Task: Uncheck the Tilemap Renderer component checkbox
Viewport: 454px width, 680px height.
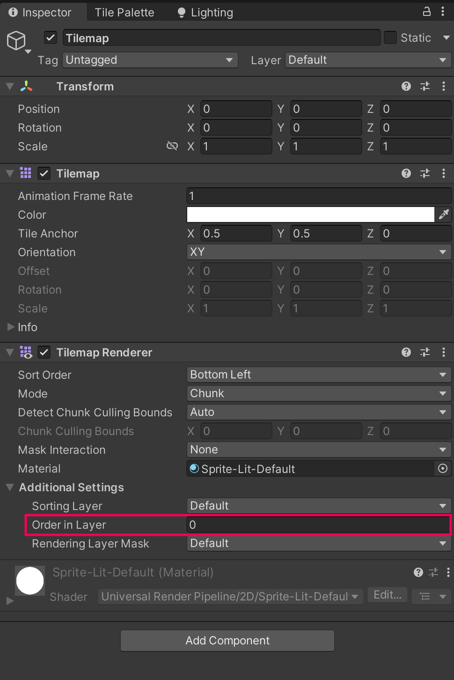Action: [44, 352]
